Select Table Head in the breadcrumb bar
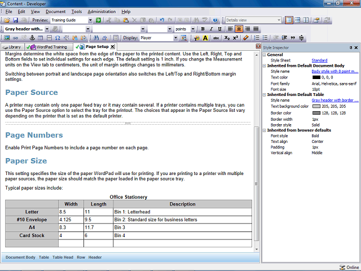Image resolution: width=361 pixels, height=271 pixels. coord(63,257)
